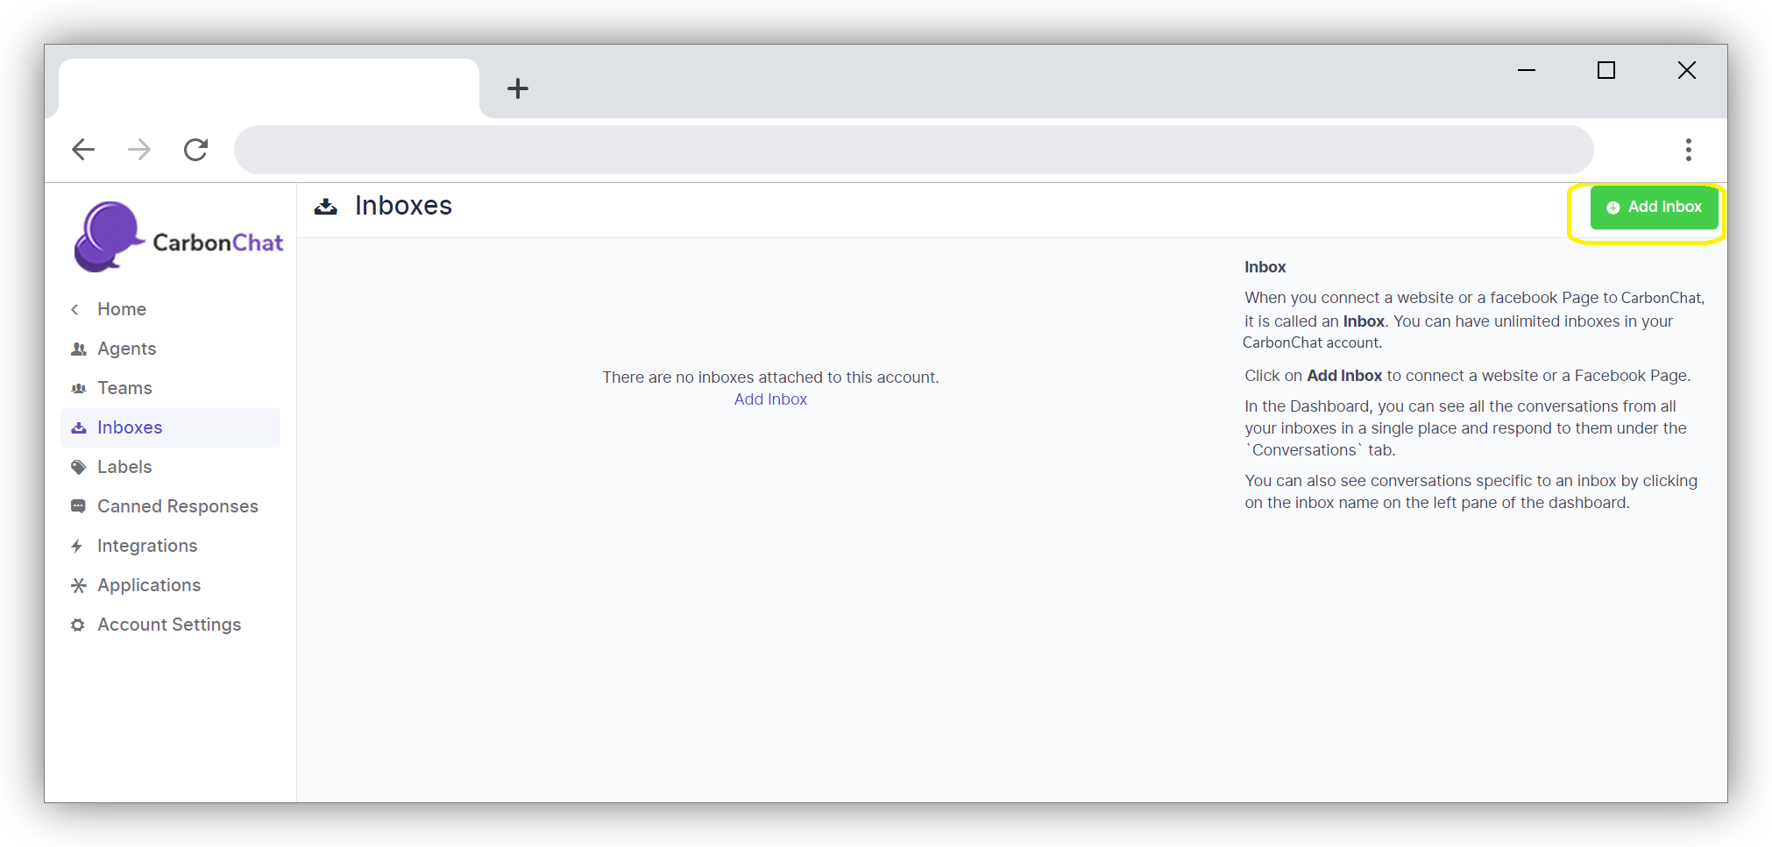The image size is (1772, 847).
Task: Open the Labels settings page
Action: click(124, 467)
